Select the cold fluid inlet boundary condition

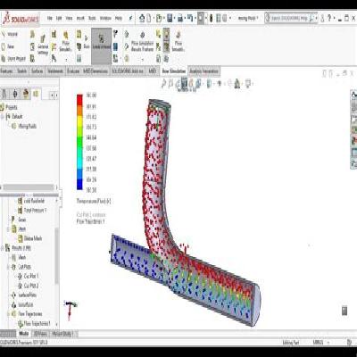pyautogui.click(x=31, y=201)
